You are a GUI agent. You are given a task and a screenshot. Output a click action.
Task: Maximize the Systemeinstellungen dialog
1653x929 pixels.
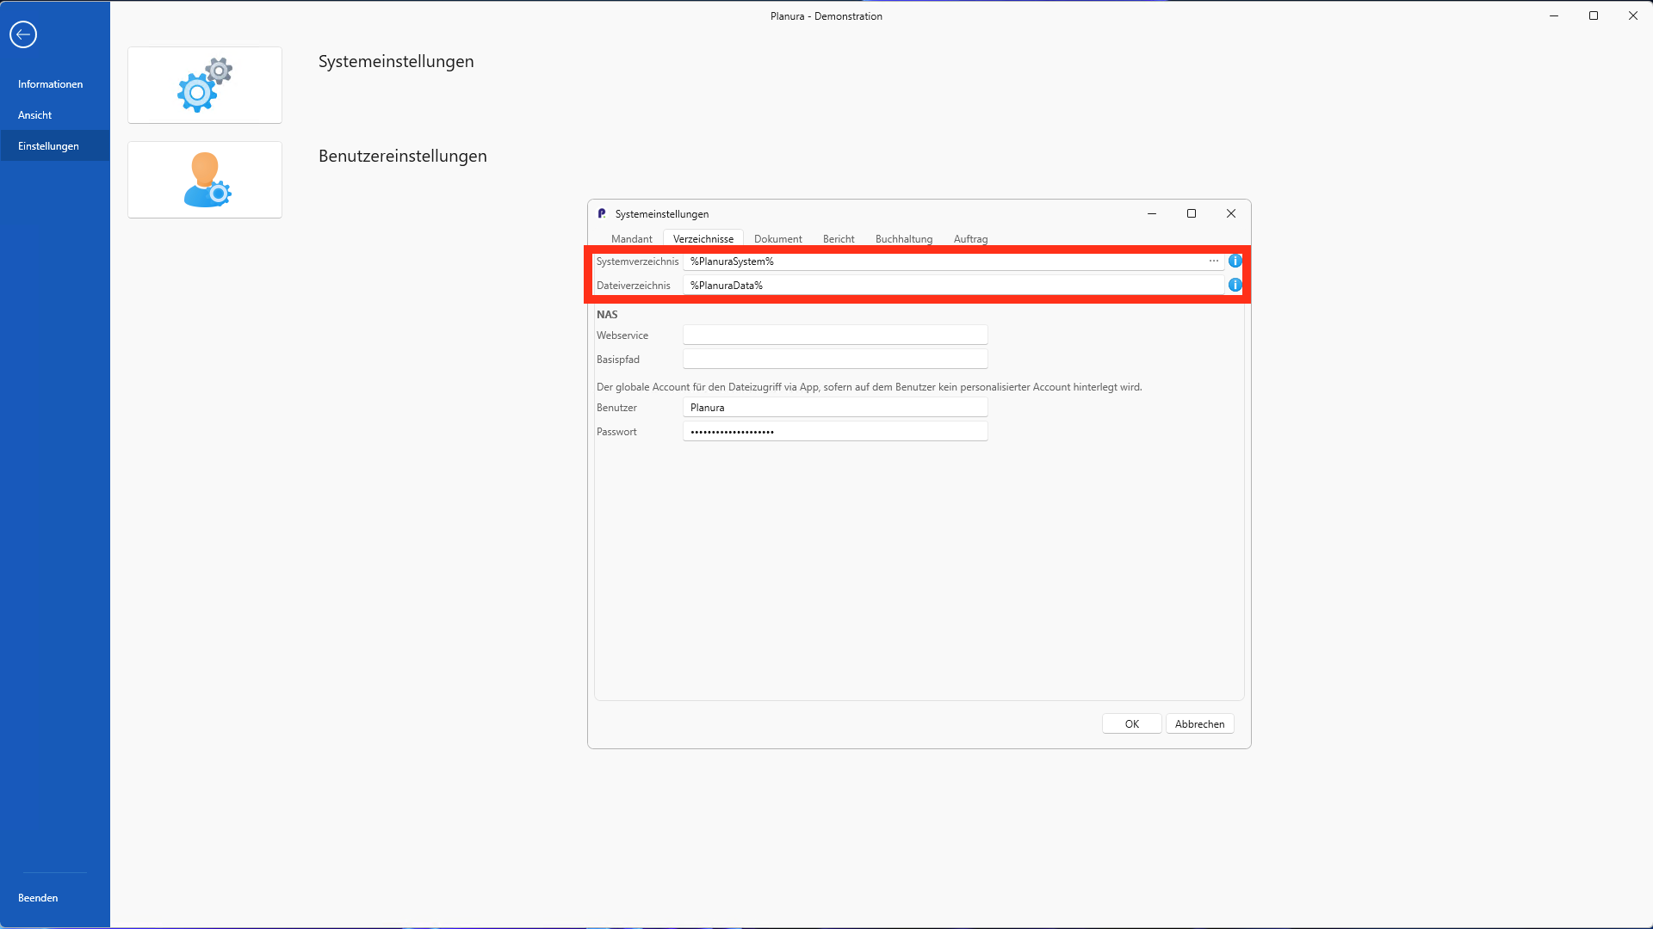tap(1192, 213)
